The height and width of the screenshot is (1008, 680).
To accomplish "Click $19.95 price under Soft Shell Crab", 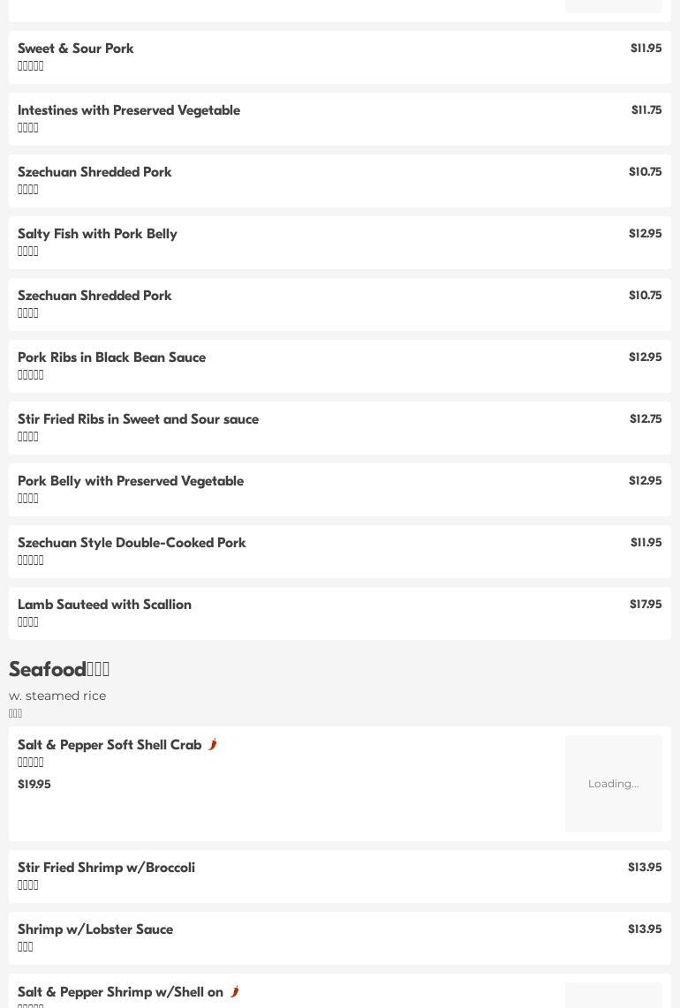I will tap(34, 784).
